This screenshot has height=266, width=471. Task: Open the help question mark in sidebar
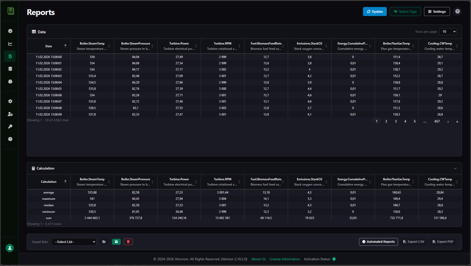point(10,139)
